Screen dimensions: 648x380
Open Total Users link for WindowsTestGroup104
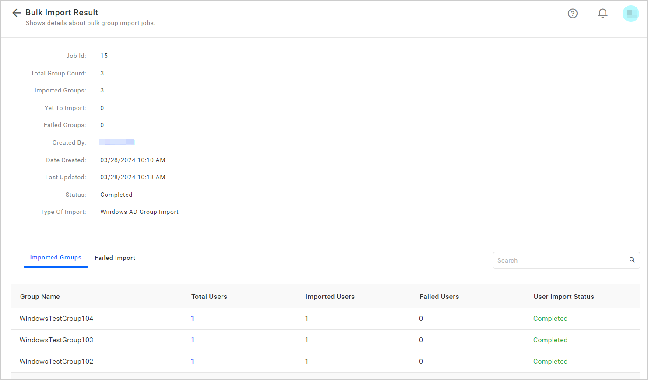[x=193, y=319]
